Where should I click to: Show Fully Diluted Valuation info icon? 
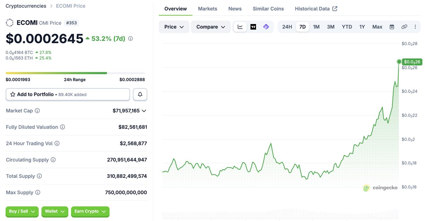coord(62,127)
